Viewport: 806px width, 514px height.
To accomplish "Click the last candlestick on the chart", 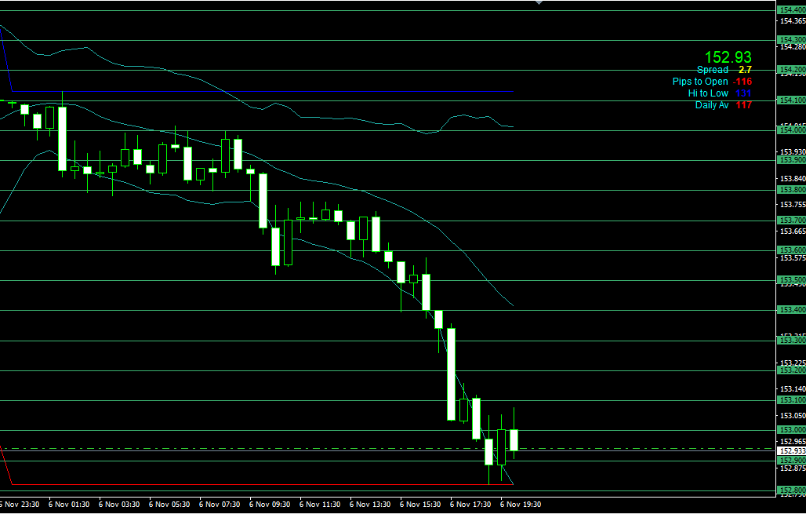I will [514, 439].
